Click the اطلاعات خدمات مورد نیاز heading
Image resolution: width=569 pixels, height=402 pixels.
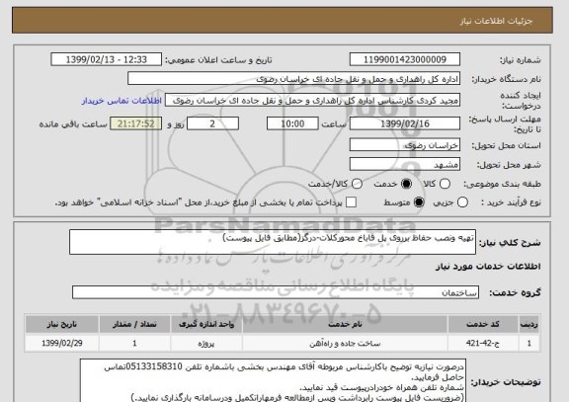pos(488,267)
